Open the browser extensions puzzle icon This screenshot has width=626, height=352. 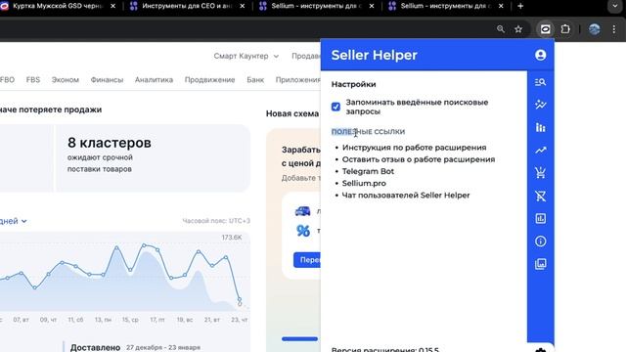coord(565,29)
